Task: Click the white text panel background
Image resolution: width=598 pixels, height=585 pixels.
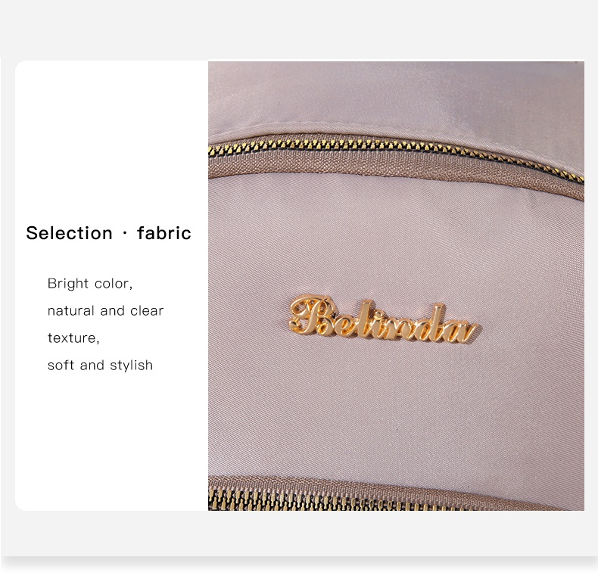Action: (x=111, y=438)
